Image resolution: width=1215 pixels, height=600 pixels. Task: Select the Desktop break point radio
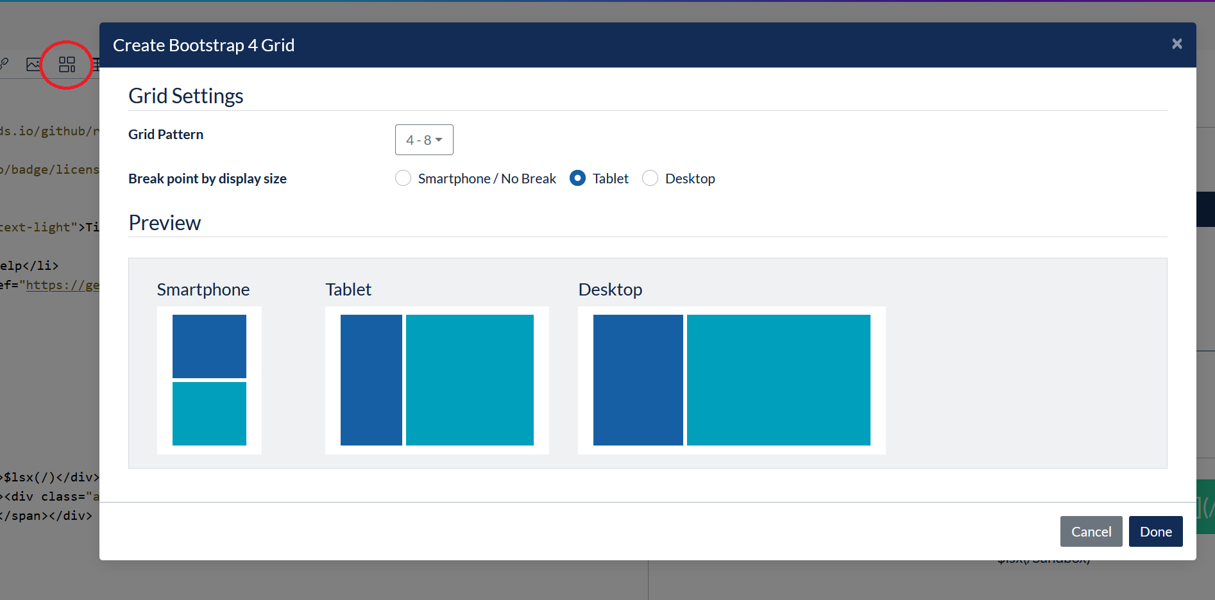pos(650,178)
